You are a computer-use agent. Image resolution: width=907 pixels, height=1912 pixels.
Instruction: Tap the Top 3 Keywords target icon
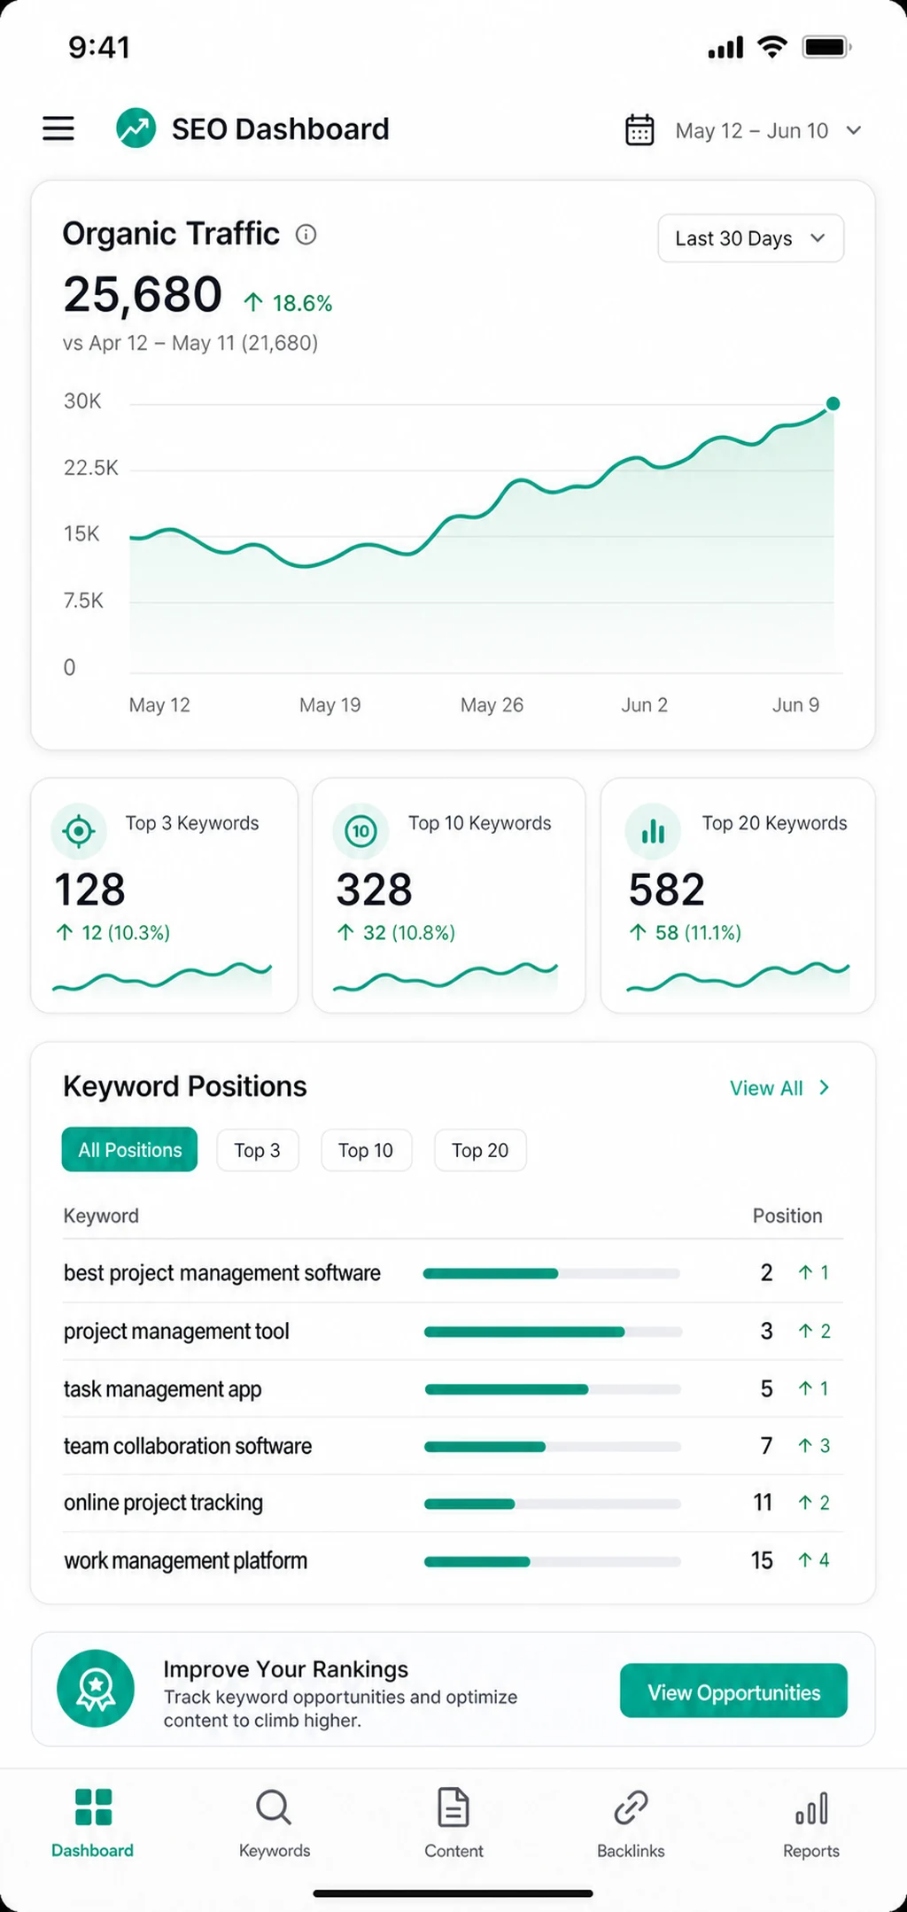pyautogui.click(x=79, y=831)
